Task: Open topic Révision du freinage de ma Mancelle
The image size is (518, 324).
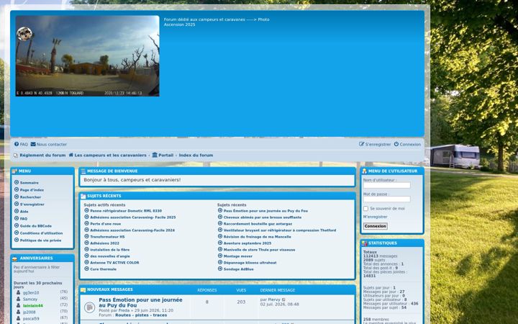Action: coord(257,237)
